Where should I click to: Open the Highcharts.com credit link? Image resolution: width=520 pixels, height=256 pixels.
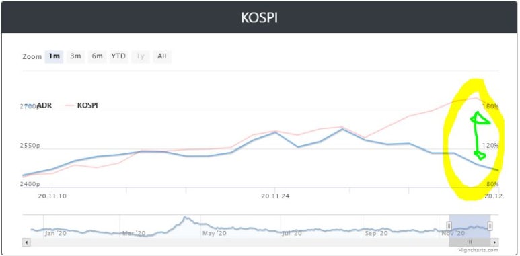(478, 250)
